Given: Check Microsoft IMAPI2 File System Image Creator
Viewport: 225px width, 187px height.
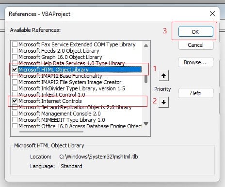Looking at the screenshot, I should (x=15, y=82).
